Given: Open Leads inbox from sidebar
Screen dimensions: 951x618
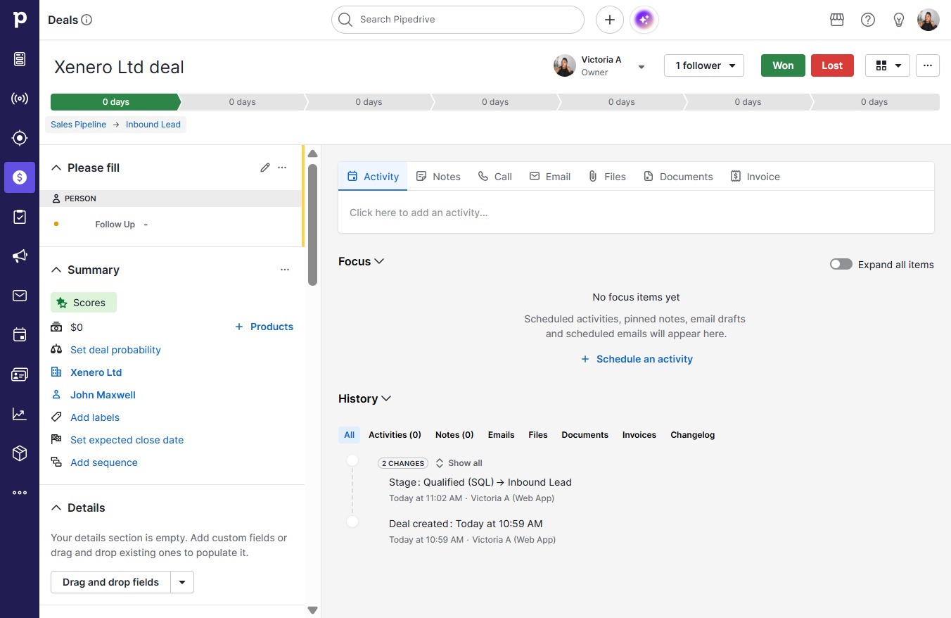Looking at the screenshot, I should (20, 59).
